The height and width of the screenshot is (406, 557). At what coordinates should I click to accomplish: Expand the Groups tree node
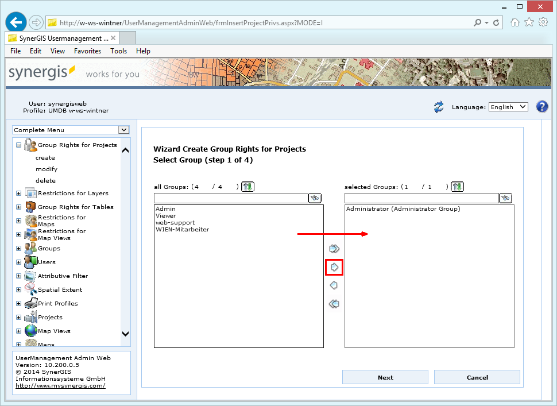(18, 248)
